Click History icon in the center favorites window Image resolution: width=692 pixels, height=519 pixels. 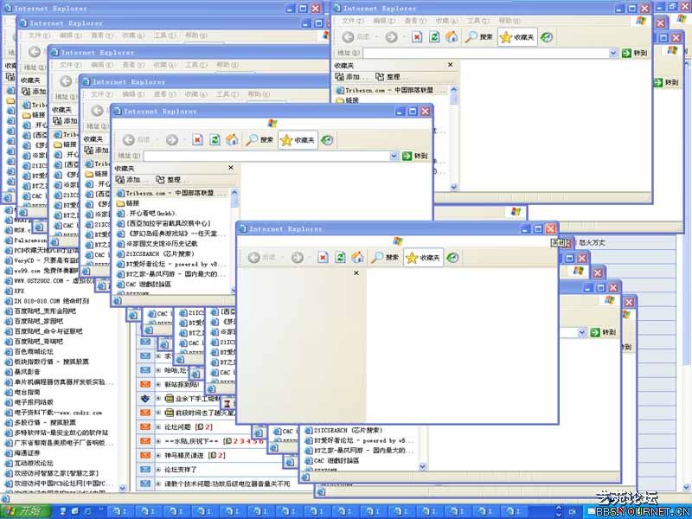(327, 140)
